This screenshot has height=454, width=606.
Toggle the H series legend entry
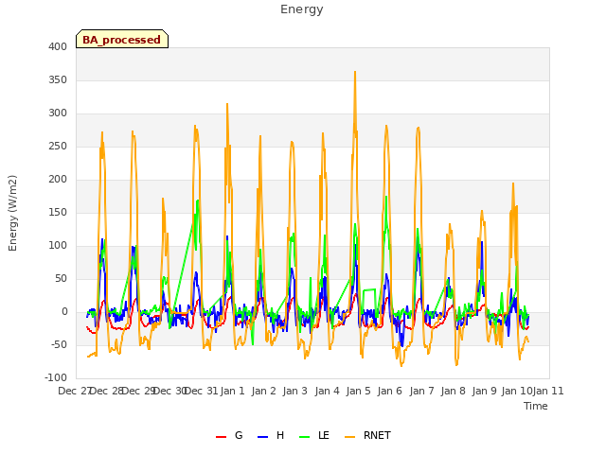(x=271, y=435)
